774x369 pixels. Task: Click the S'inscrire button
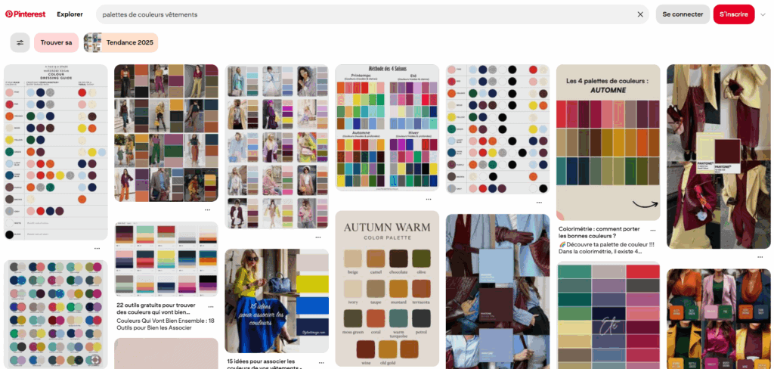pos(733,14)
